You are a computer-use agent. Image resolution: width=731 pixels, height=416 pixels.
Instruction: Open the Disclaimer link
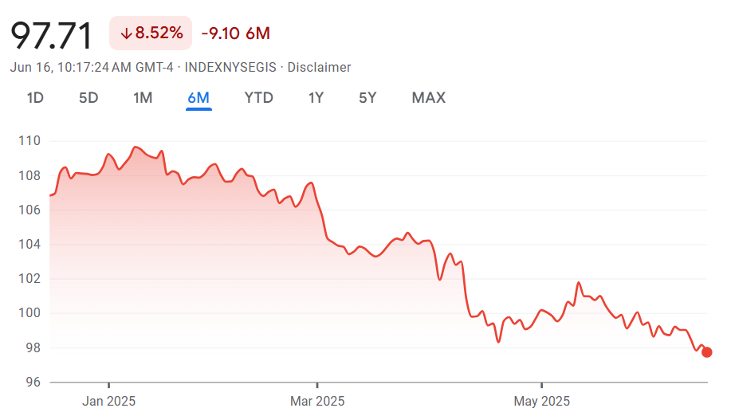(319, 68)
